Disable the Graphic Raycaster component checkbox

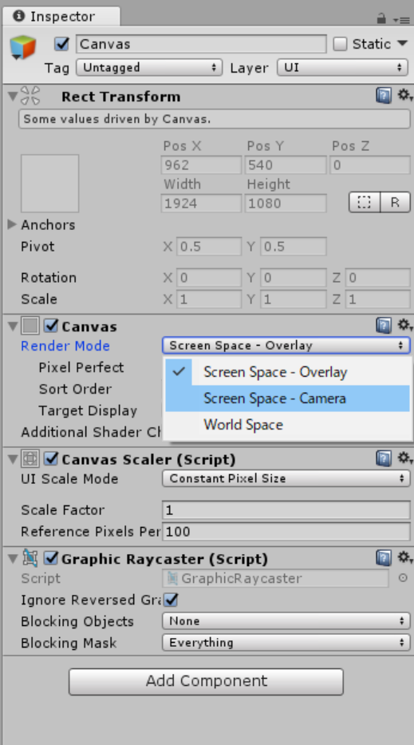coord(51,558)
